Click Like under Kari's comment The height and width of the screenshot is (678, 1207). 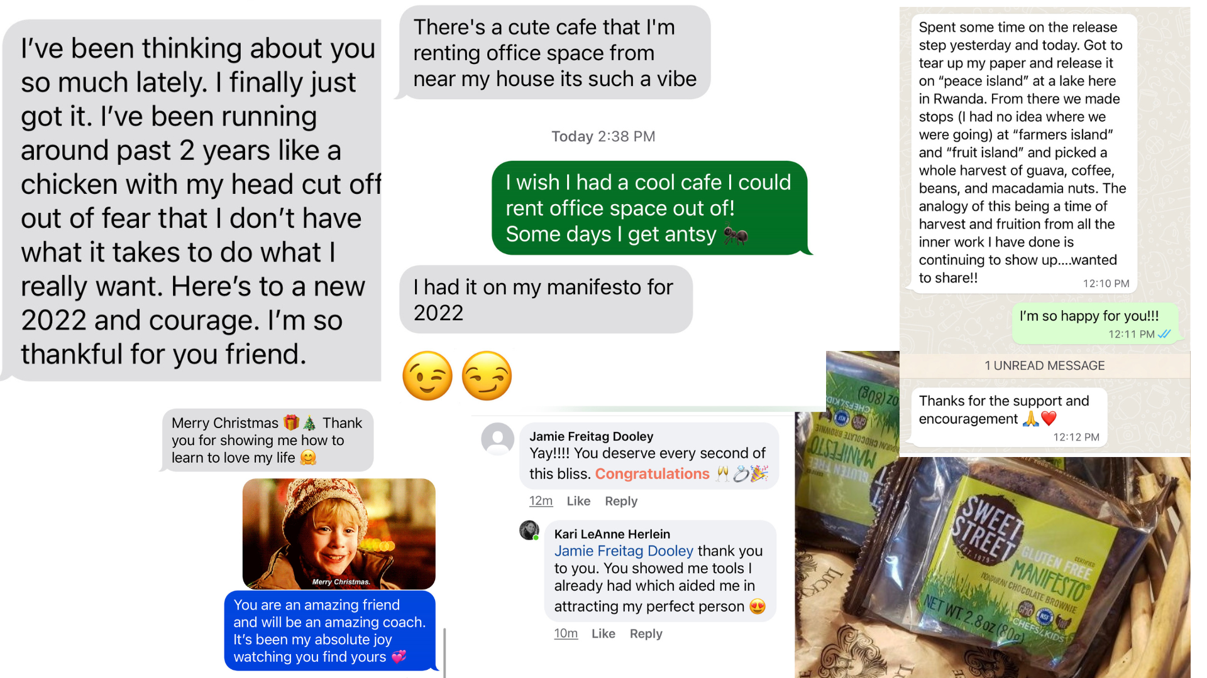(603, 633)
